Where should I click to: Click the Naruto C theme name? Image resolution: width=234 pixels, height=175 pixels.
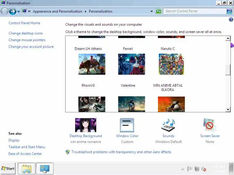pos(168,49)
